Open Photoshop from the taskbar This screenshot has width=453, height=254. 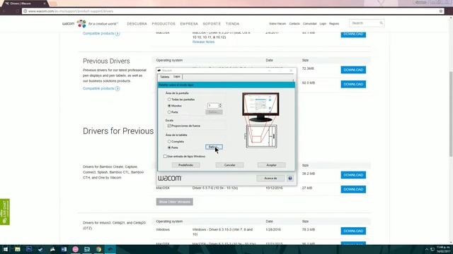coord(29,249)
